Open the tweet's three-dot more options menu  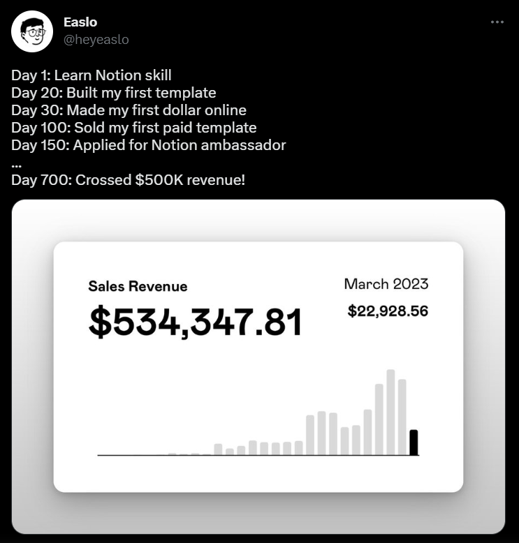click(497, 22)
